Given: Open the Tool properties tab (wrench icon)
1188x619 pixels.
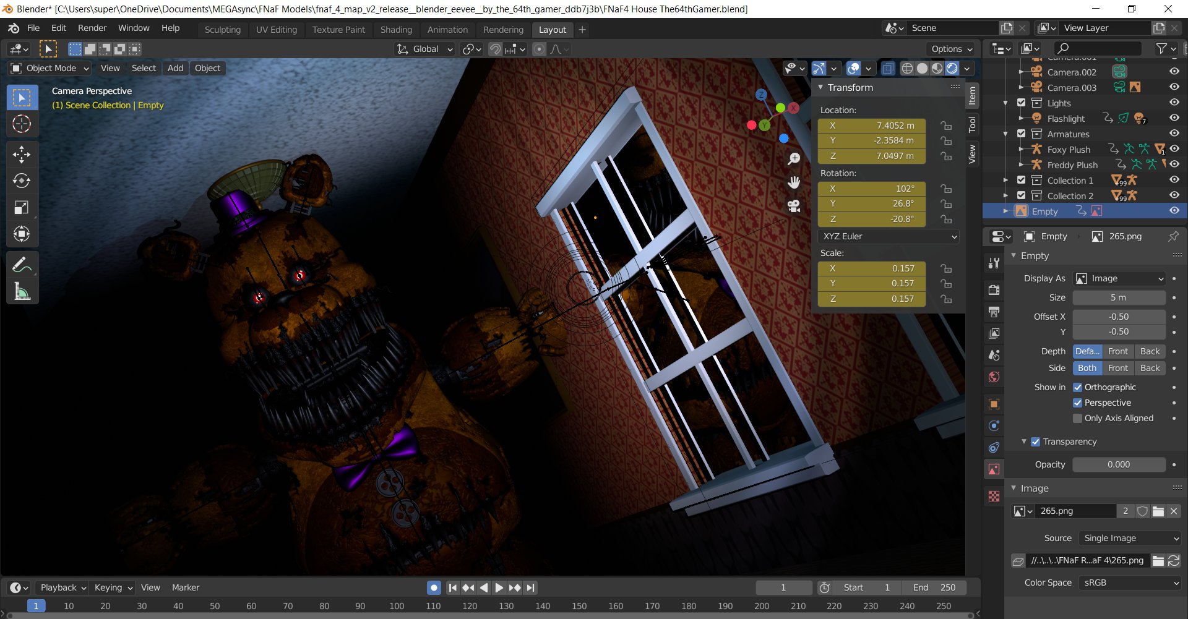Looking at the screenshot, I should (994, 263).
